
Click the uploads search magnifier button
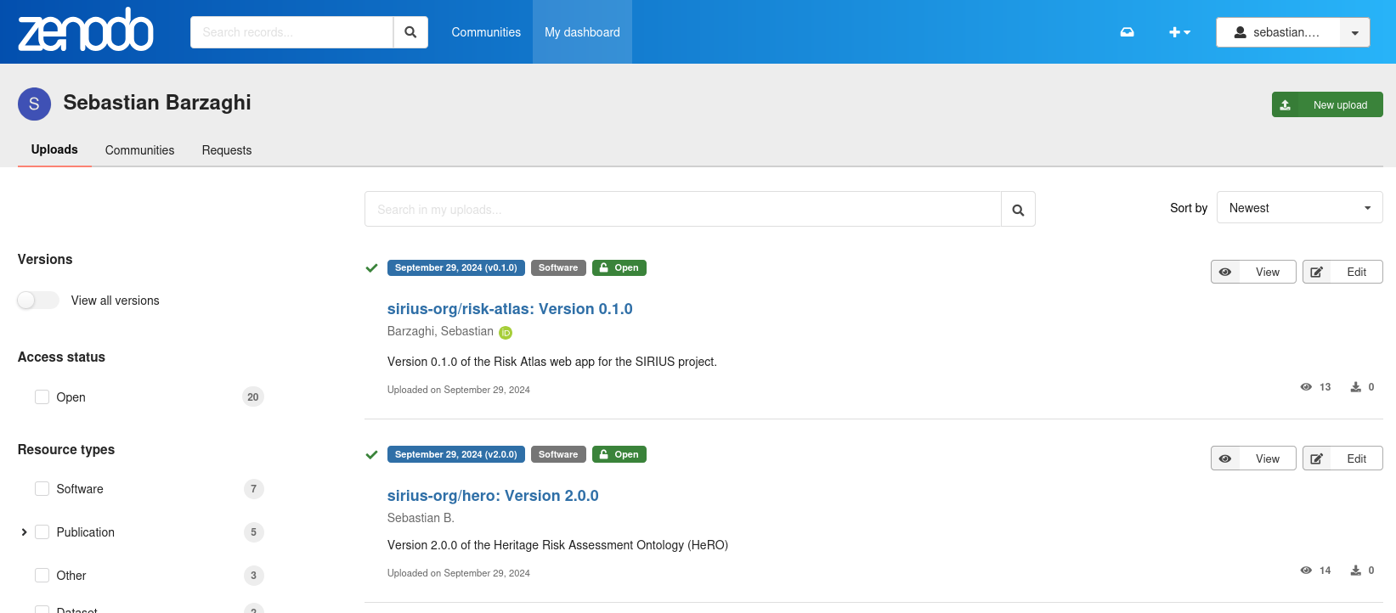pos(1018,210)
